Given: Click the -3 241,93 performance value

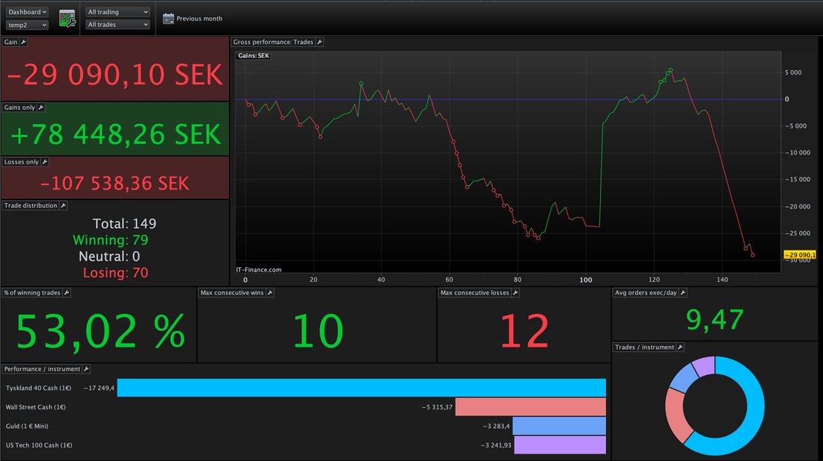Looking at the screenshot, I should click(496, 445).
